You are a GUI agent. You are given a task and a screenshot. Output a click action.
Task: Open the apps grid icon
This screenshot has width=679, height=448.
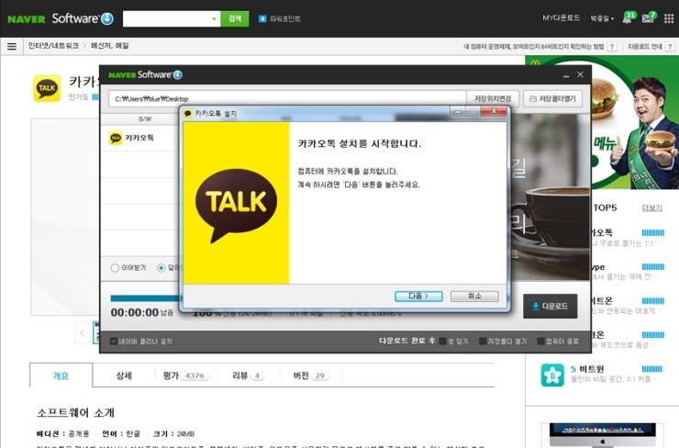(x=668, y=18)
